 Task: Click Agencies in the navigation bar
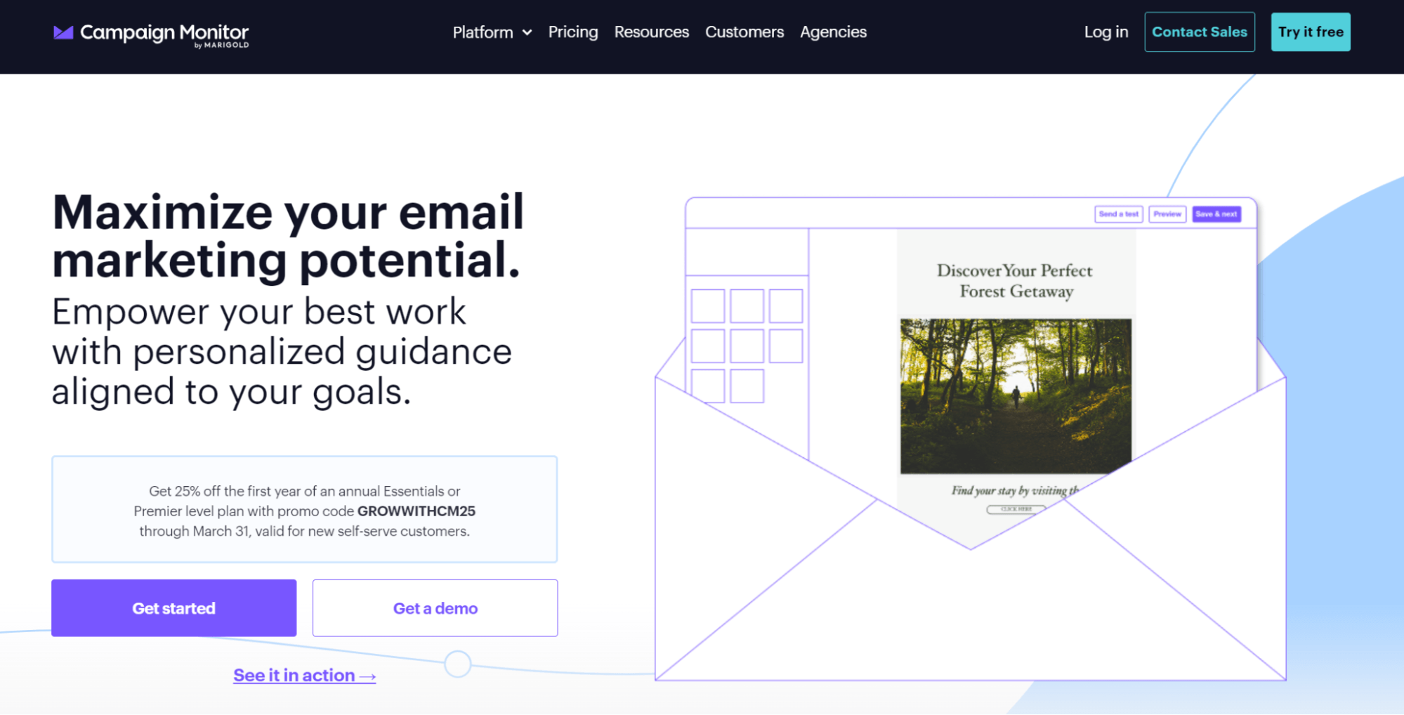(x=833, y=32)
